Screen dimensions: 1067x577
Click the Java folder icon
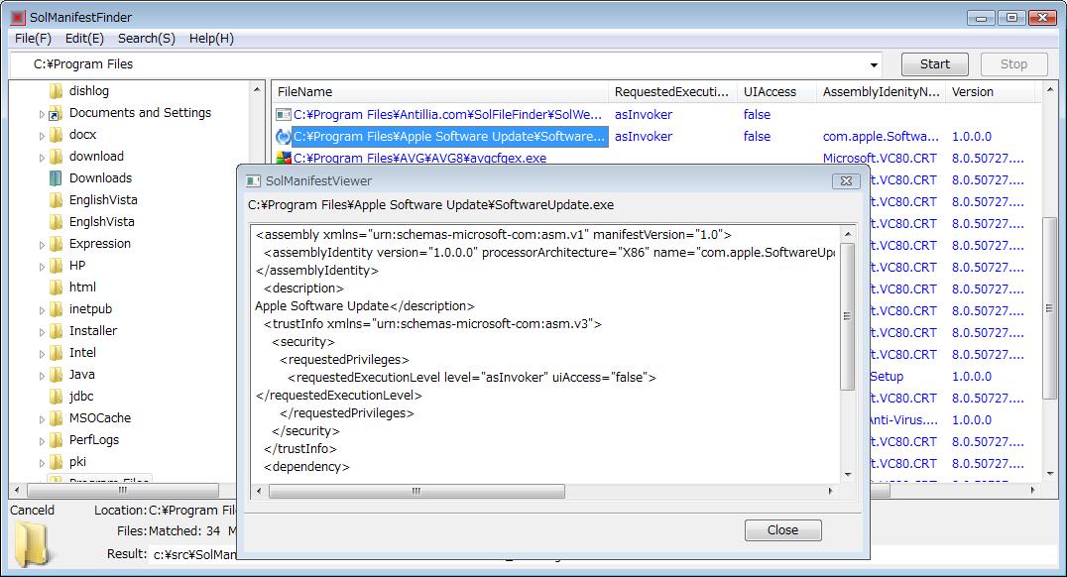(56, 374)
